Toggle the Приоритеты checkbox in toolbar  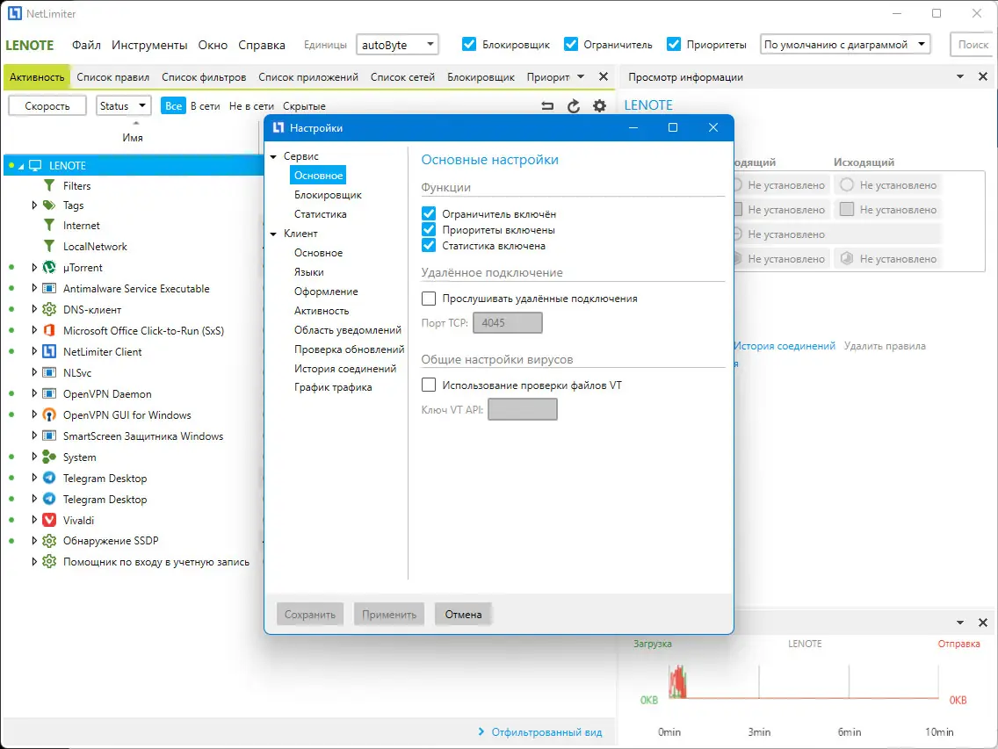(674, 44)
